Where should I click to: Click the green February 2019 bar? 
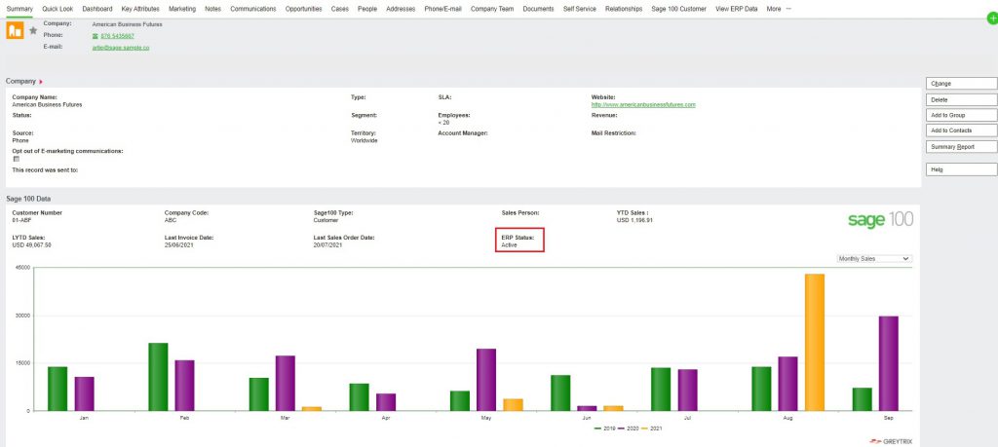pyautogui.click(x=158, y=377)
